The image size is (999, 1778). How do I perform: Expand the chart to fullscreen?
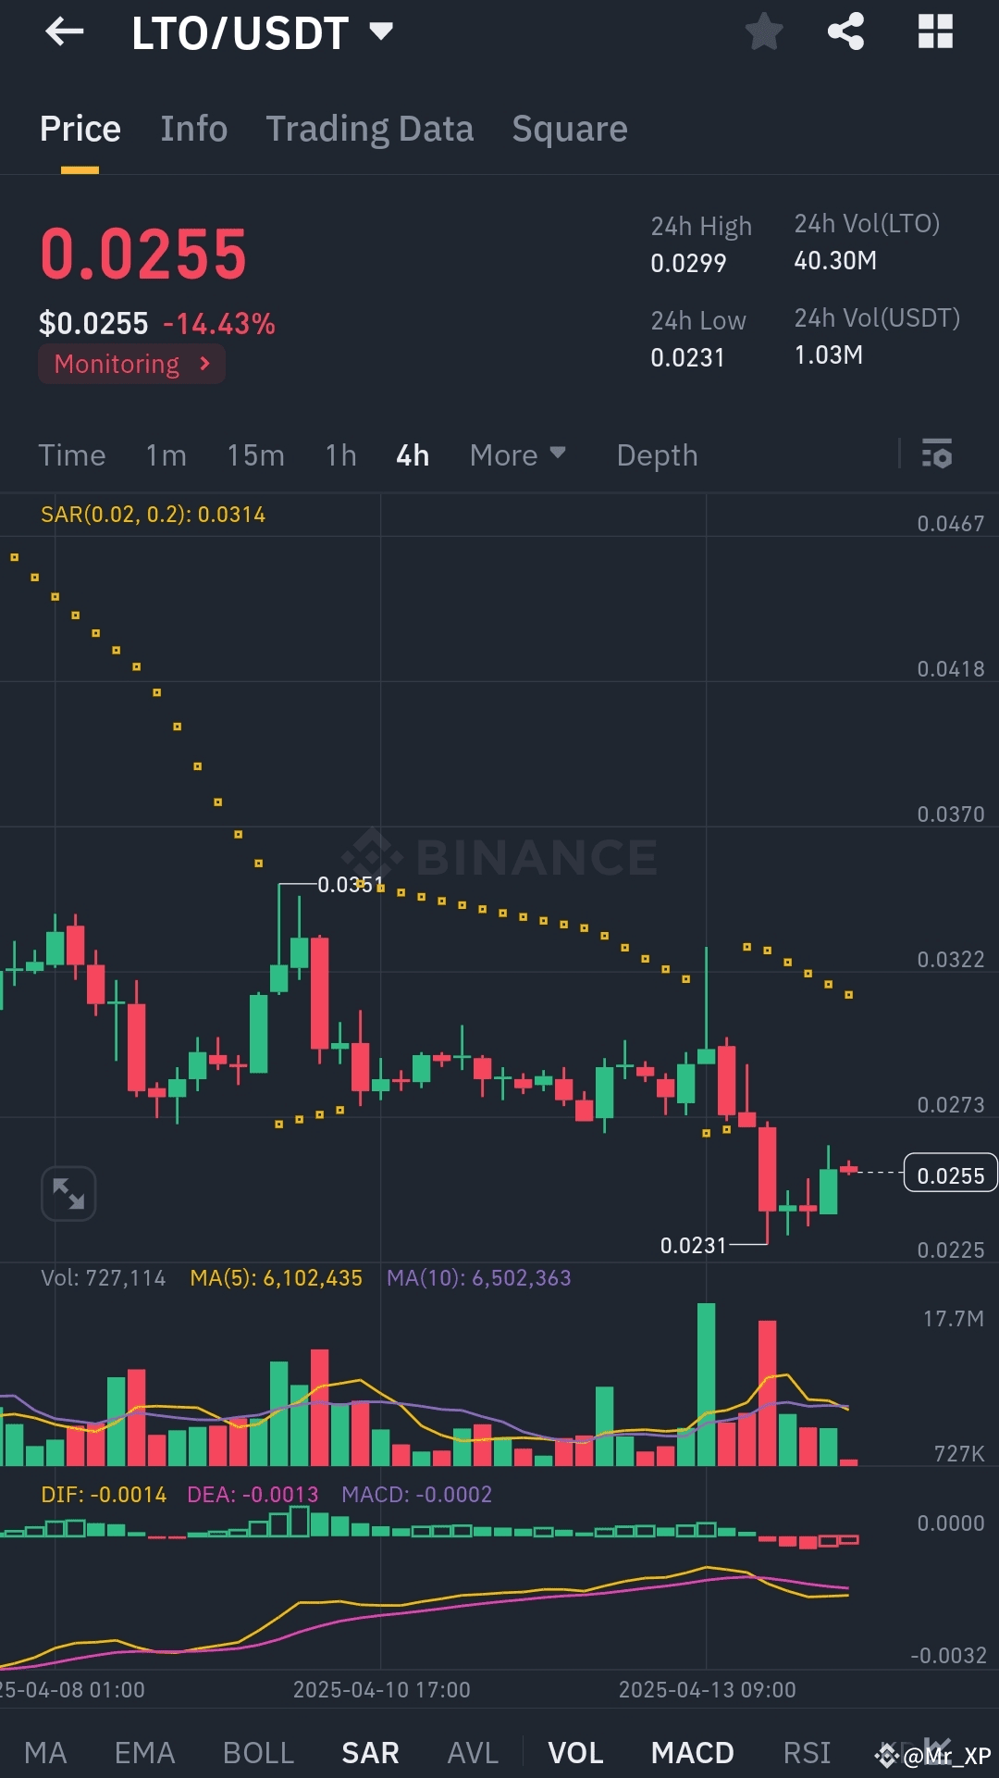[68, 1193]
